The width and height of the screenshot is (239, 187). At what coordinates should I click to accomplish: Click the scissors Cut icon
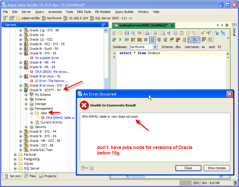pos(169,33)
